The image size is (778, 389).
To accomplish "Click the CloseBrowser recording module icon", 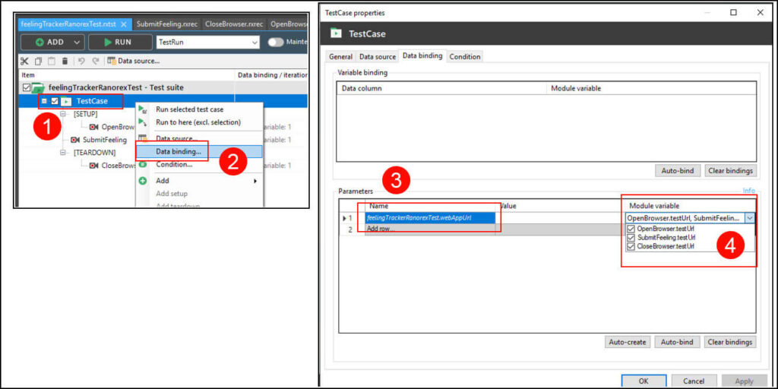I will [93, 166].
